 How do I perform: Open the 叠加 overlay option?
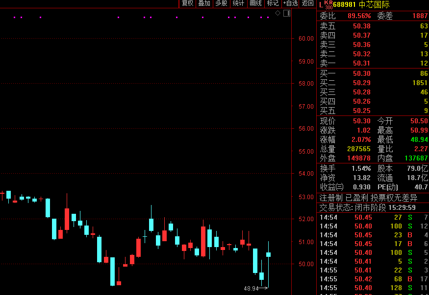204,3
